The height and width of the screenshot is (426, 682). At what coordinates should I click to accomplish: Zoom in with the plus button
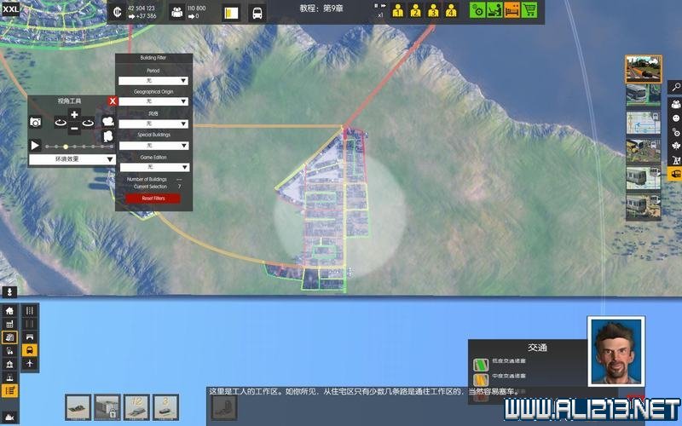coord(74,115)
